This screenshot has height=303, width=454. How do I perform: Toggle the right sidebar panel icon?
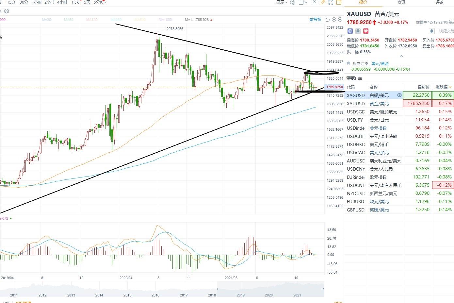click(339, 2)
